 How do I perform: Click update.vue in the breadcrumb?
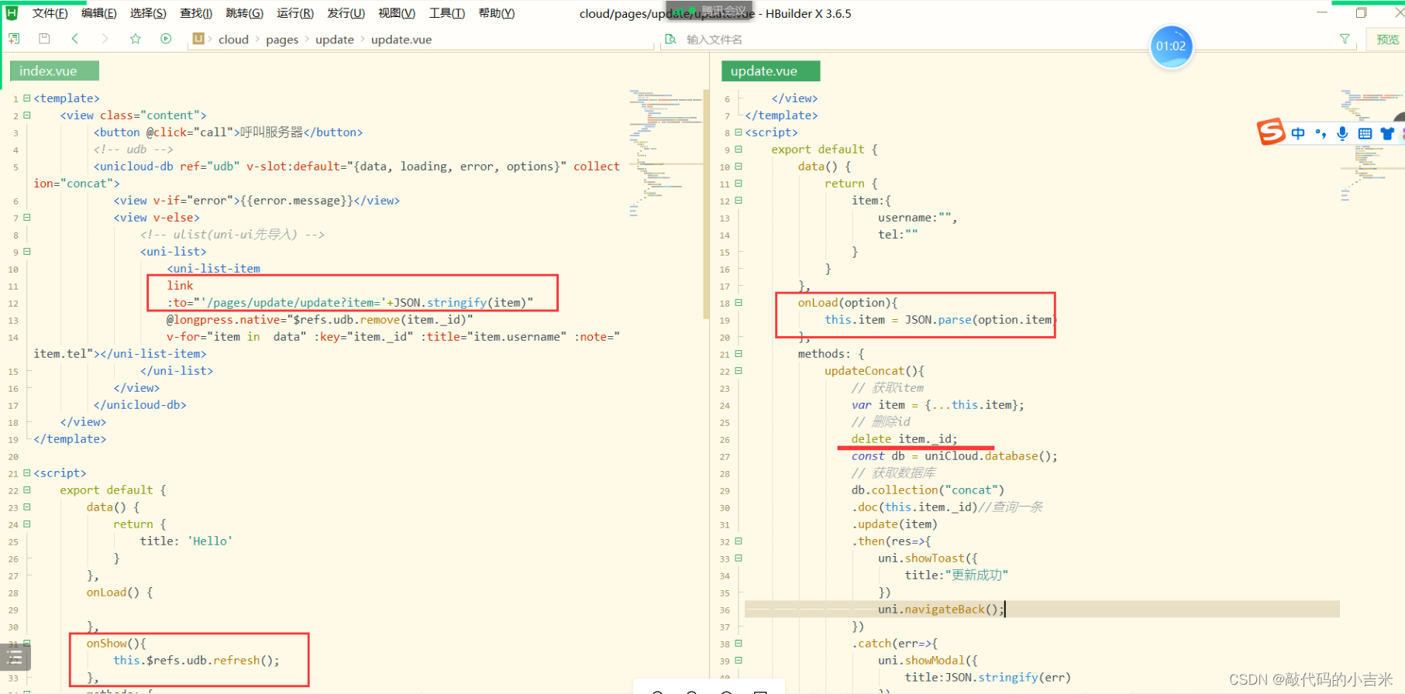coord(401,40)
